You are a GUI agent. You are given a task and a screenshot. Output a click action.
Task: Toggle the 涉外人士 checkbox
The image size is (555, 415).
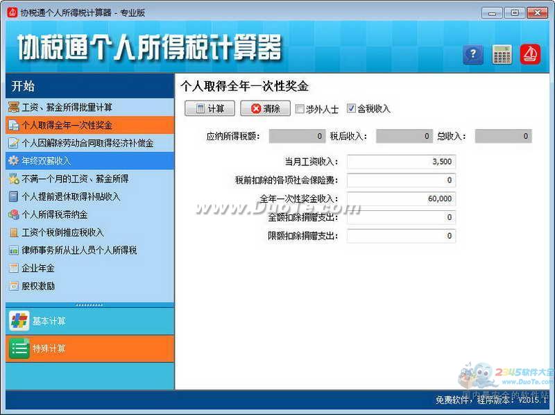[300, 109]
